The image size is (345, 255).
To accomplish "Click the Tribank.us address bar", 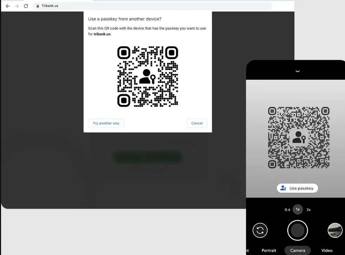I will click(x=153, y=6).
